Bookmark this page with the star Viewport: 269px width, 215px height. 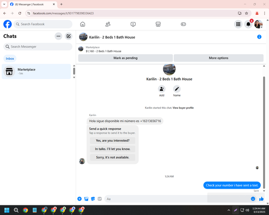coord(246,13)
